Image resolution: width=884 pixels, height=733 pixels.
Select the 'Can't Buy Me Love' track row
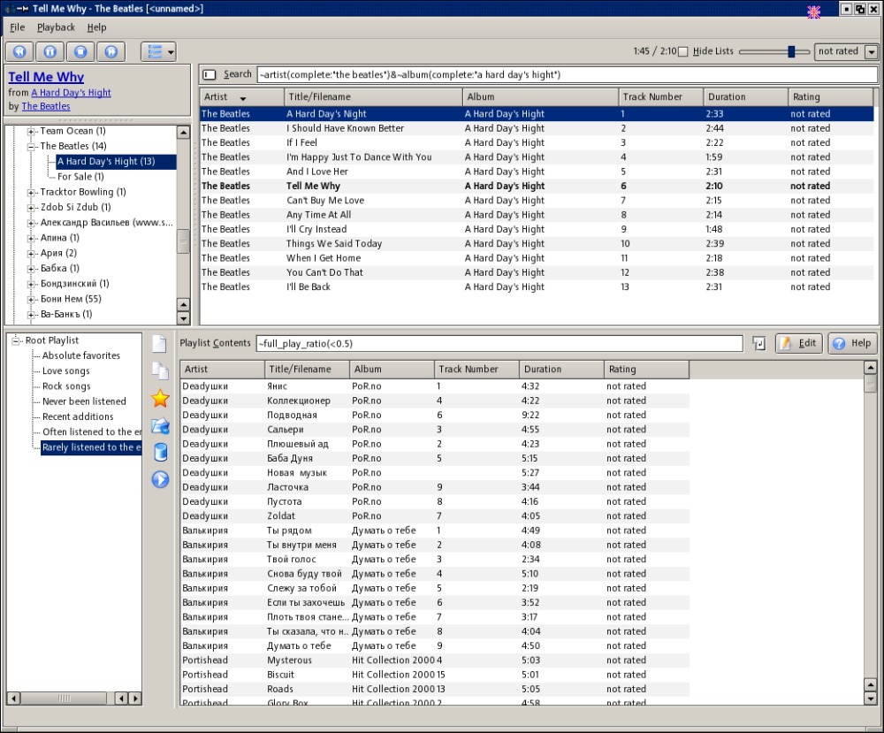pos(537,200)
